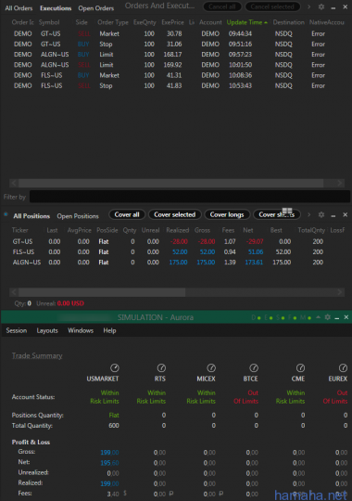
Task: Click the Cover shorts button
Action: pos(277,214)
